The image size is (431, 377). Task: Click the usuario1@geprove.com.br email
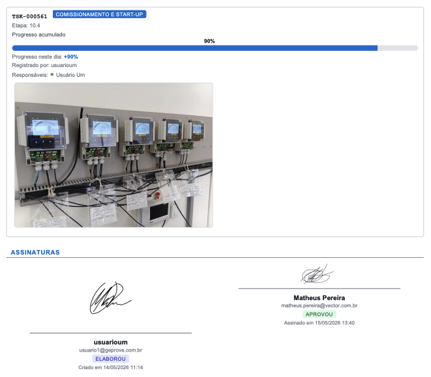pos(110,350)
